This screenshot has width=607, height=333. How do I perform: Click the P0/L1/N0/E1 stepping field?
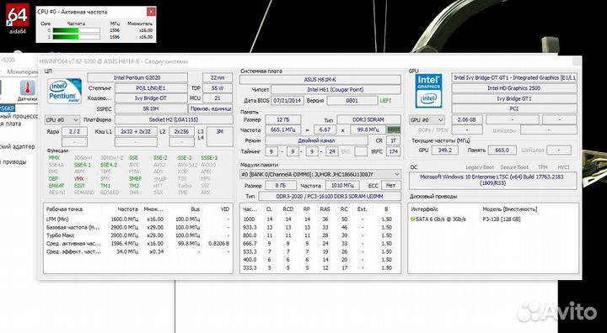click(x=151, y=88)
